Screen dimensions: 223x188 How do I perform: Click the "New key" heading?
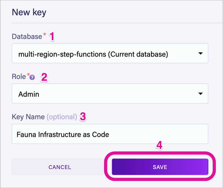(x=29, y=12)
